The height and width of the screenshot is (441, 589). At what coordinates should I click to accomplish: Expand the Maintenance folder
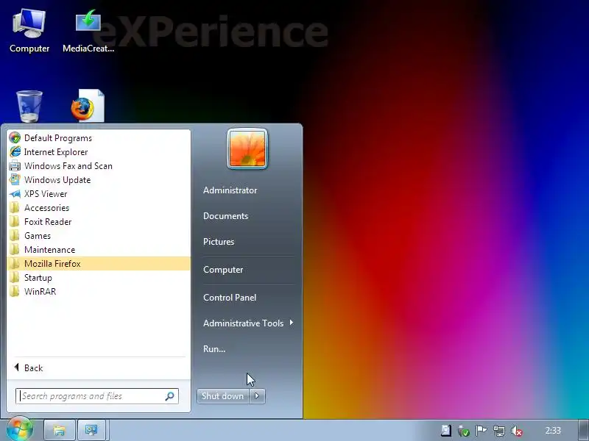pos(99,250)
